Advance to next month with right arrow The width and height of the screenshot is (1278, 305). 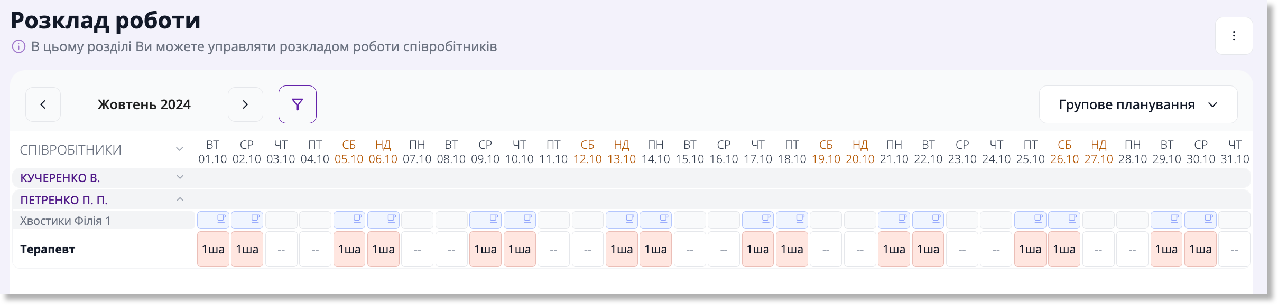pyautogui.click(x=245, y=104)
